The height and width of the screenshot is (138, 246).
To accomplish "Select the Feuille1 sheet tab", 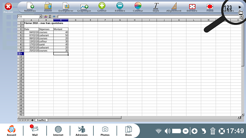I will tap(41, 120).
